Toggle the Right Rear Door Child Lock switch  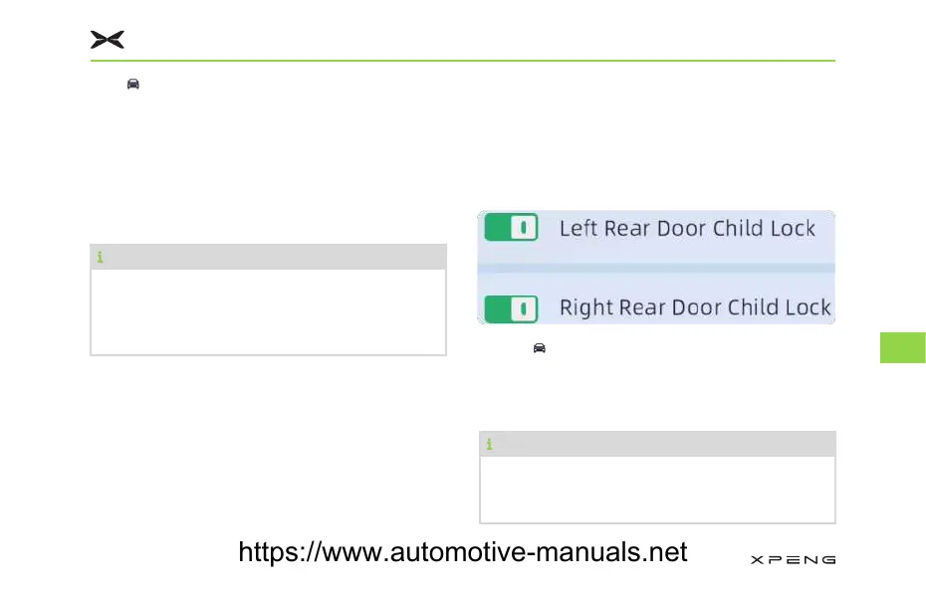pyautogui.click(x=511, y=309)
